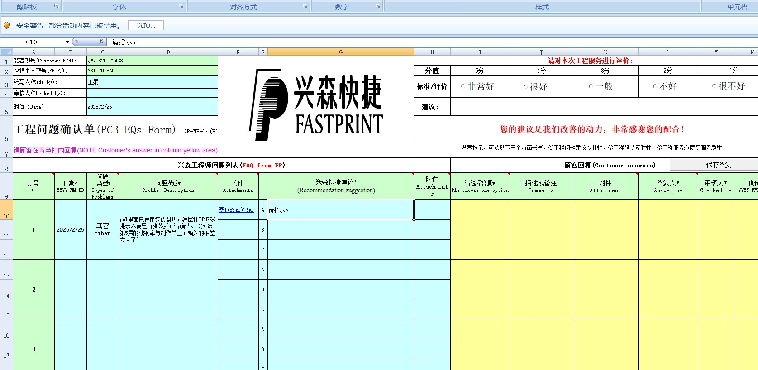Image resolution: width=758 pixels, height=370 pixels.
Task: Click the 描述或备注 Comments heading cell
Action: (541, 186)
